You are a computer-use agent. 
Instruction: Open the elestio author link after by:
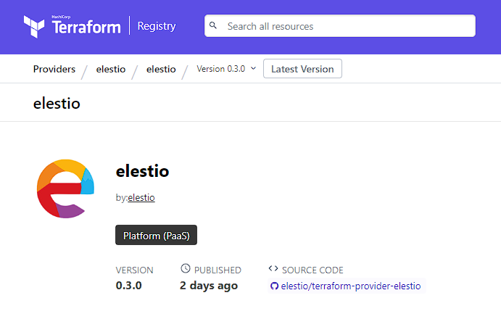pos(141,197)
